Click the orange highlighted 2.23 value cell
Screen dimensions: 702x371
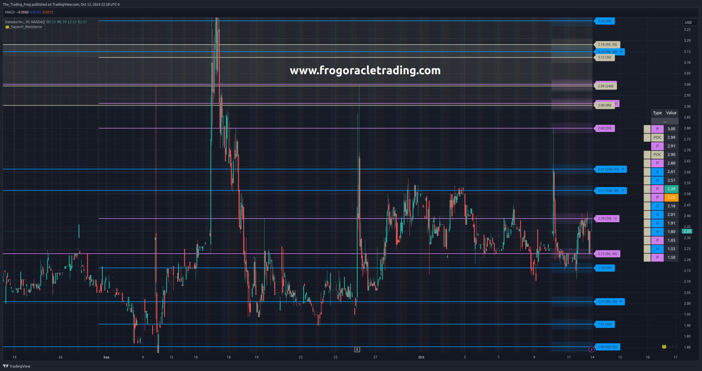[x=671, y=198]
